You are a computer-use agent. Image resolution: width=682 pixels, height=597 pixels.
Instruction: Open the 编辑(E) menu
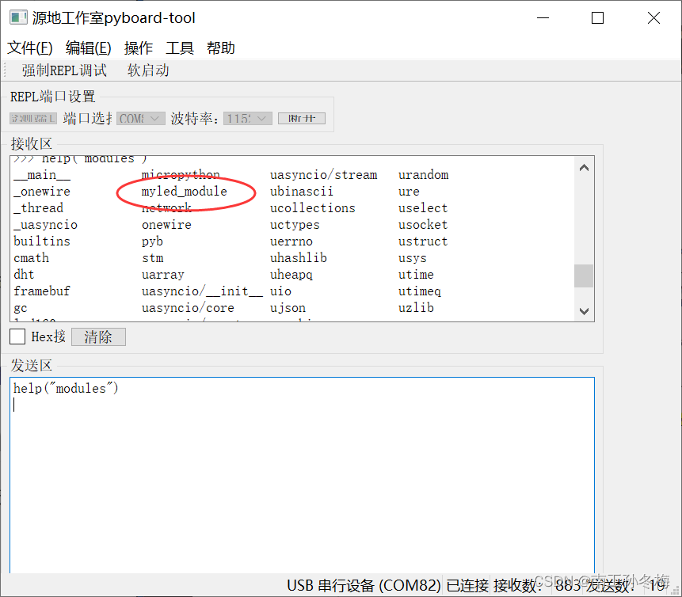pos(88,48)
